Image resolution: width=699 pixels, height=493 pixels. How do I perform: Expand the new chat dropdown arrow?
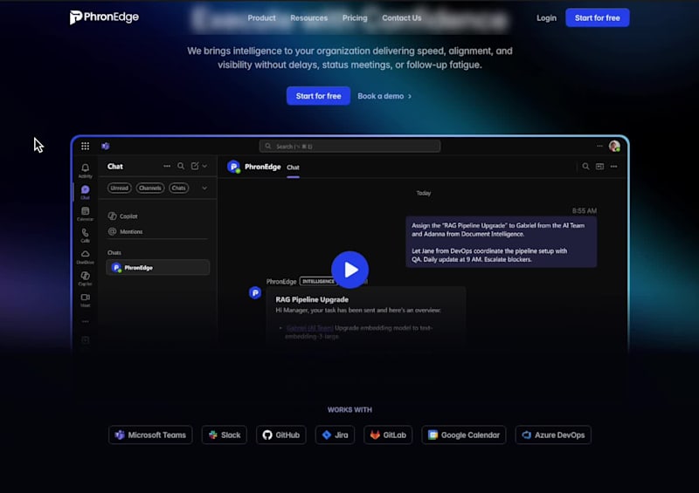(204, 166)
